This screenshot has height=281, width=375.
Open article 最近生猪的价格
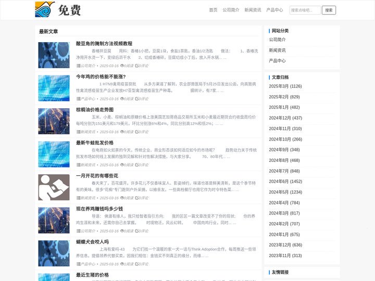coord(92,275)
